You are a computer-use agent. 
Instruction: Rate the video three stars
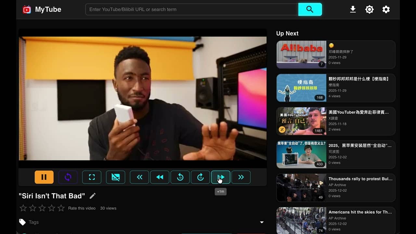[42, 207]
